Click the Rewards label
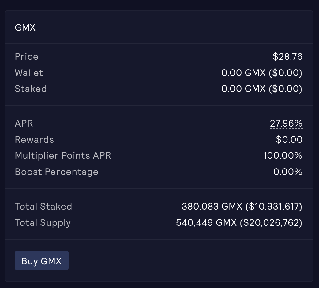Viewport: 319px width, 288px height. pyautogui.click(x=34, y=140)
